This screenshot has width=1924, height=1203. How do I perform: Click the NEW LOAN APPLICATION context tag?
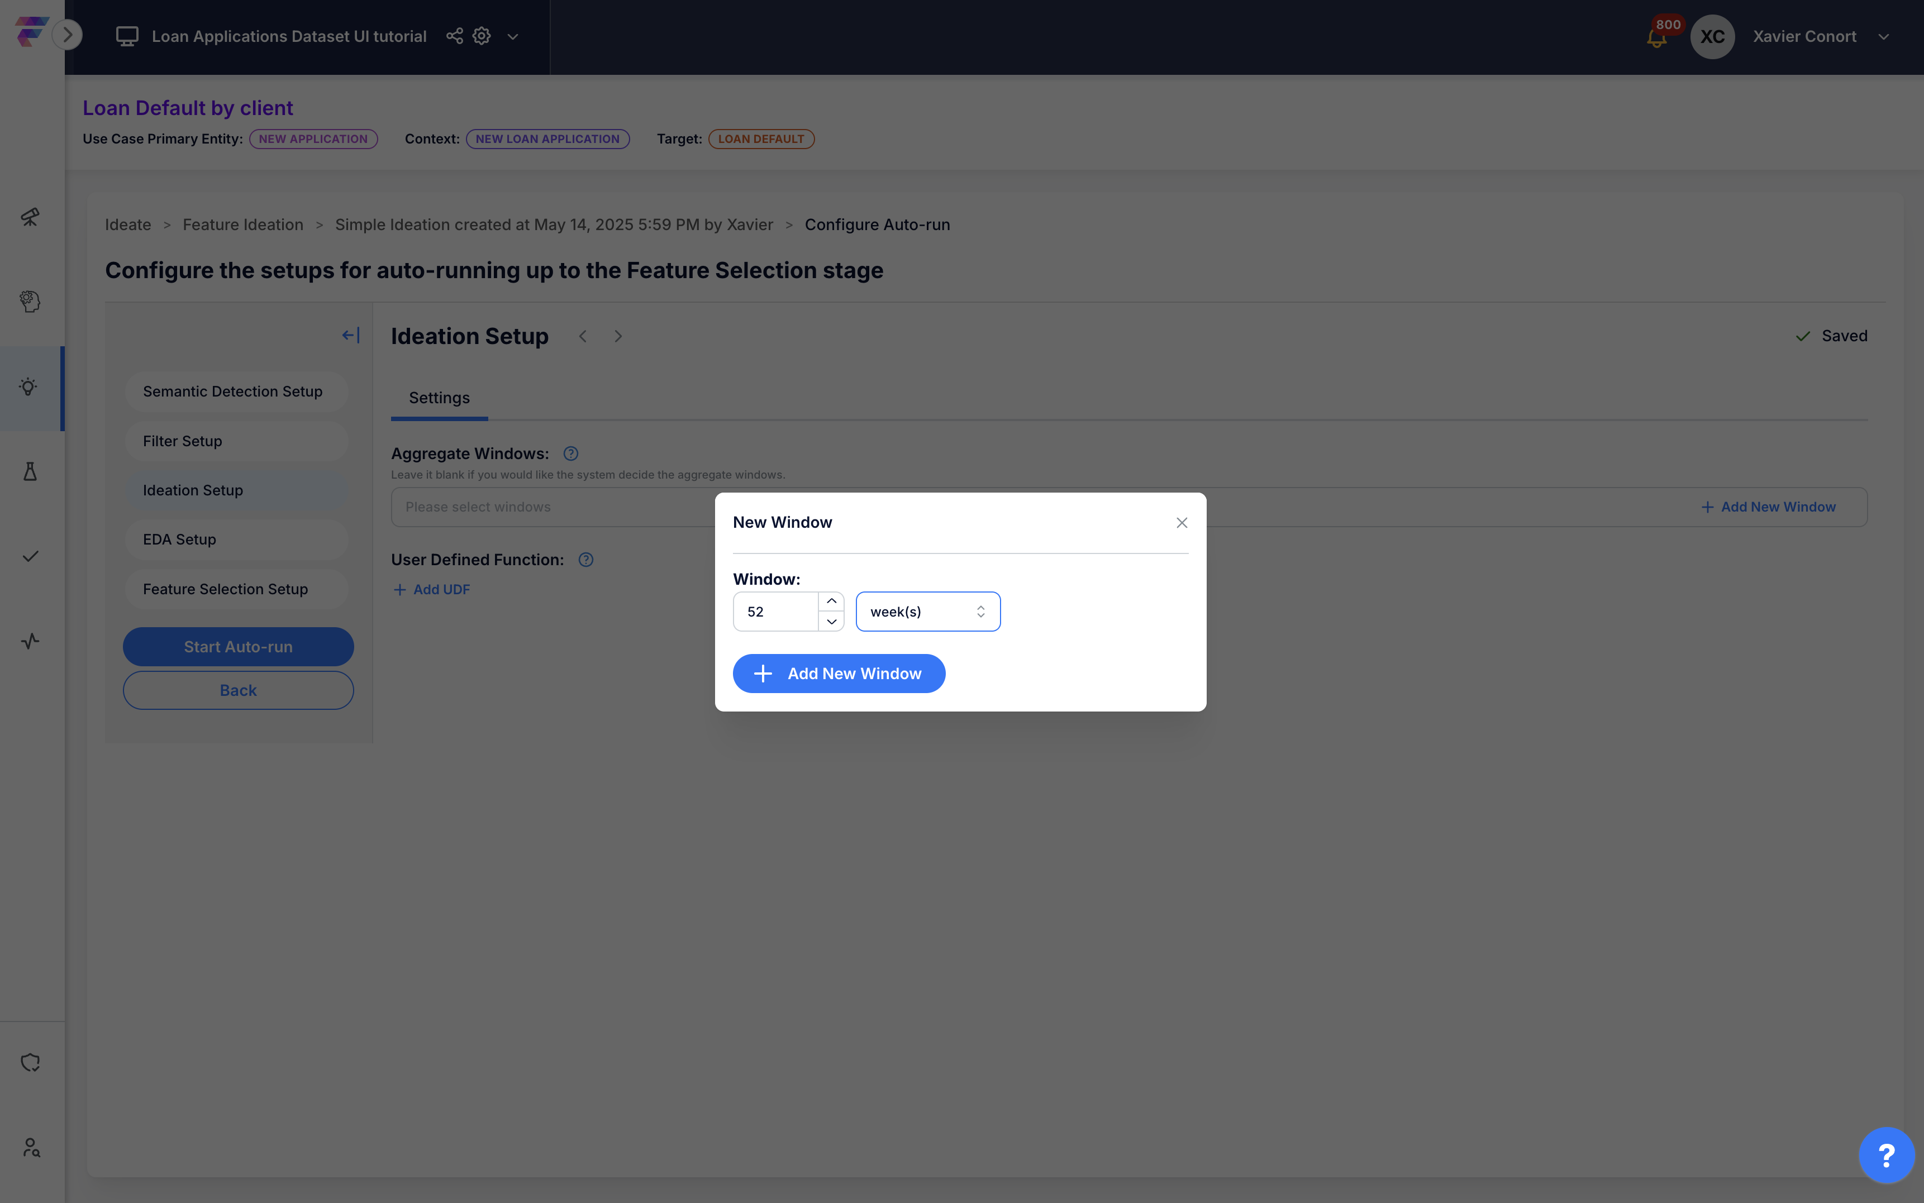[x=547, y=139]
